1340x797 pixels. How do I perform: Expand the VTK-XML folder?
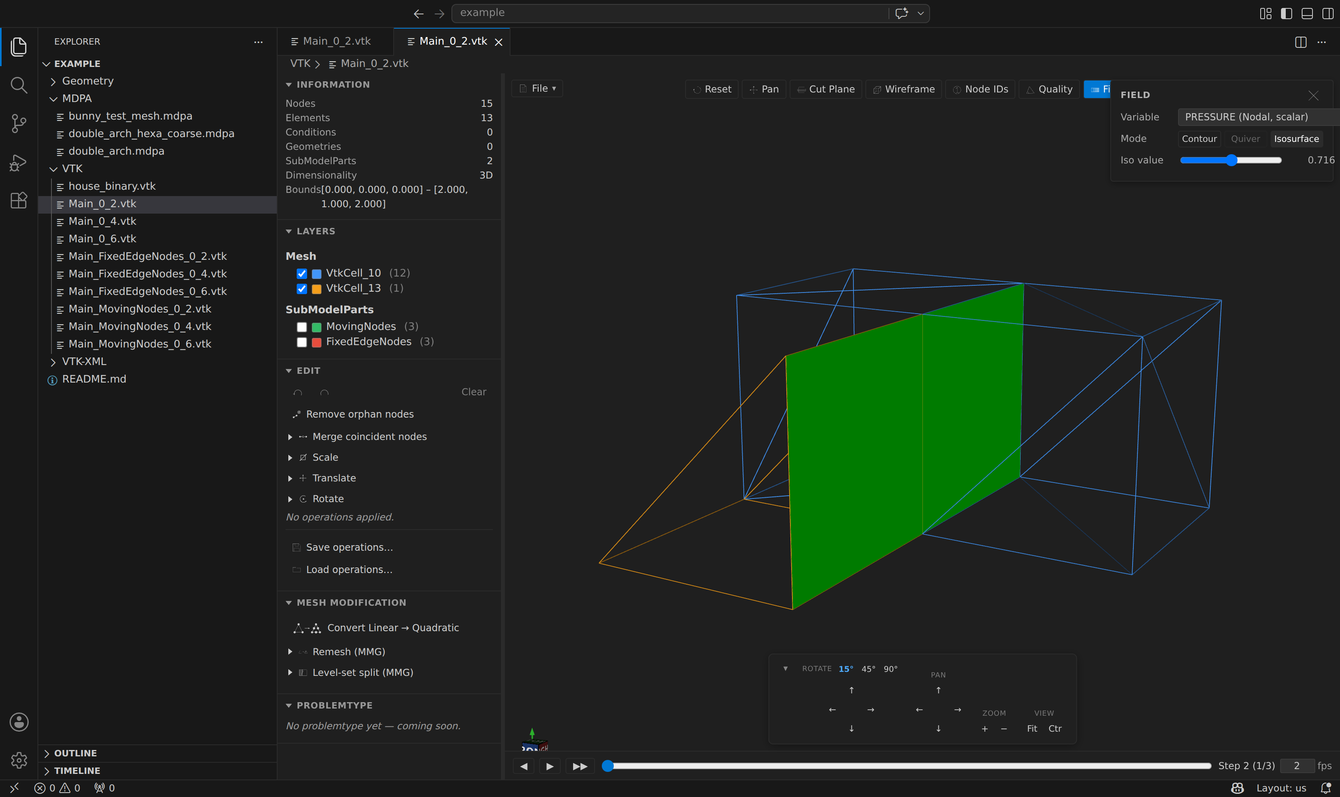(84, 361)
